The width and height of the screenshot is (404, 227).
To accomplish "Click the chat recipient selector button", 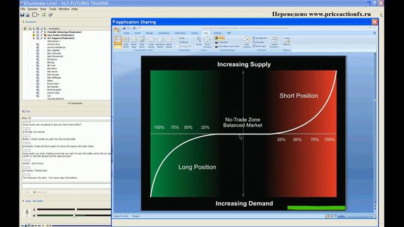I will point(40,192).
